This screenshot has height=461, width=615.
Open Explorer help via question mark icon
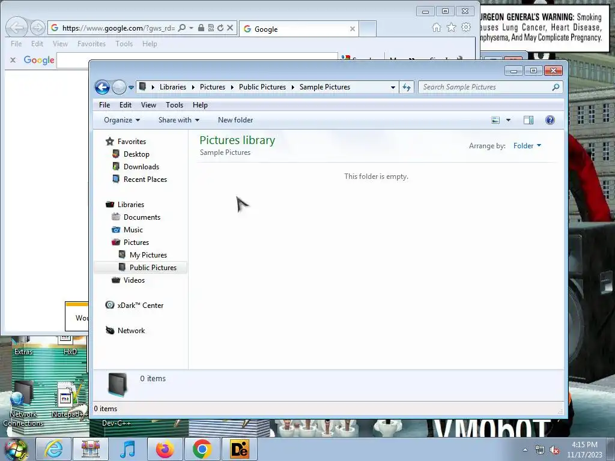[550, 120]
